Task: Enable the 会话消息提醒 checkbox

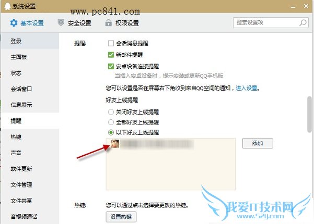Action: point(111,43)
